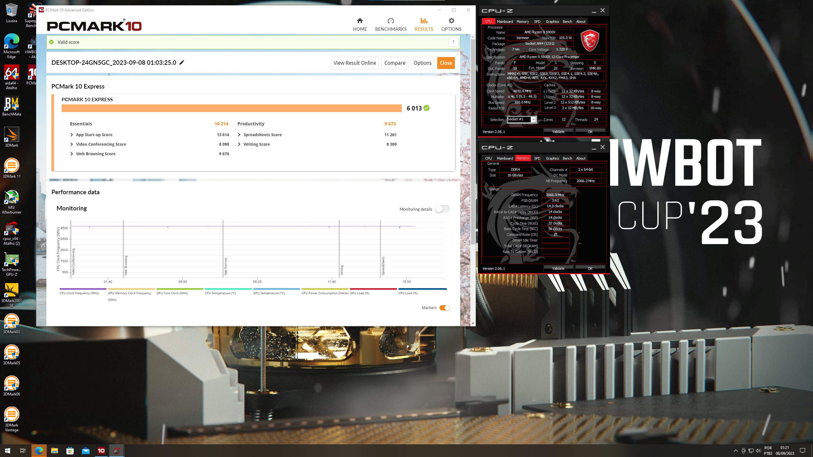Open Lixeira recycle bin on desktop
Image resolution: width=813 pixels, height=457 pixels.
pos(11,13)
